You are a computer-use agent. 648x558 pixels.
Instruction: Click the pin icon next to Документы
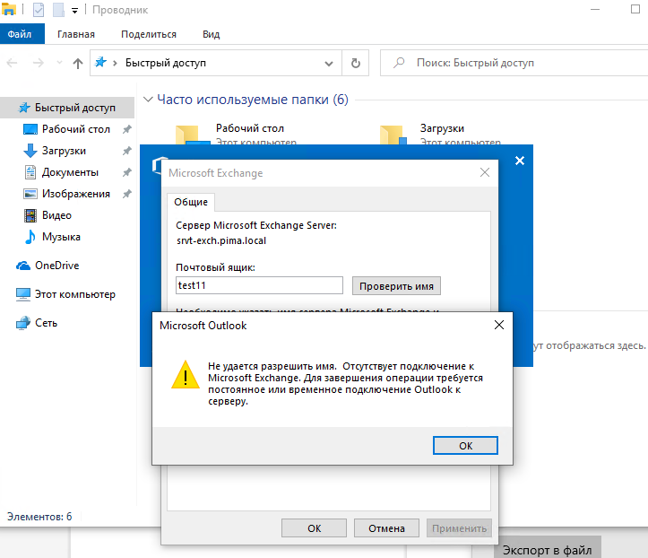tap(127, 172)
